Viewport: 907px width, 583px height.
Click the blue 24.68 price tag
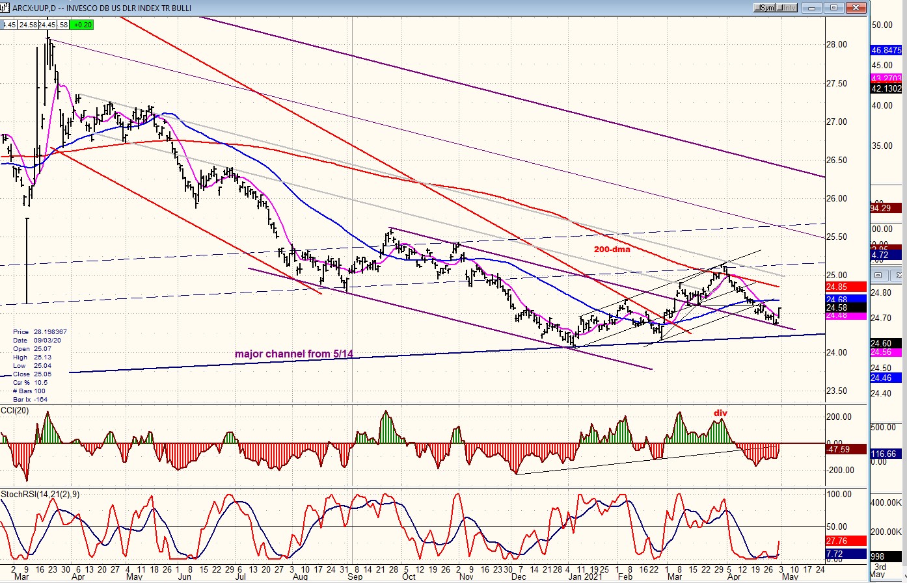click(x=846, y=300)
